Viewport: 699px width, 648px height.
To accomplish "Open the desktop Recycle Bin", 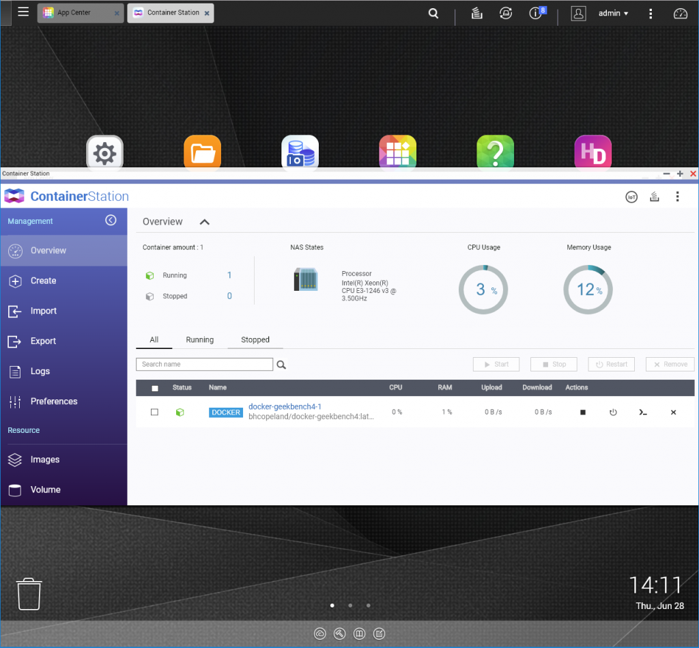I will point(29,594).
